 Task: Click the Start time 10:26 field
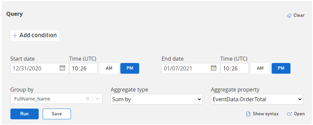pyautogui.click(x=83, y=68)
